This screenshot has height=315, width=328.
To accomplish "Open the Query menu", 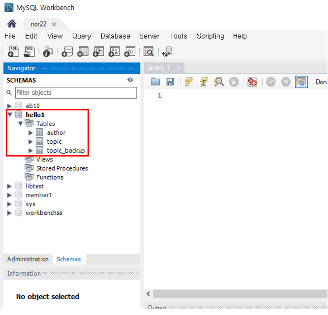I will pyautogui.click(x=82, y=36).
